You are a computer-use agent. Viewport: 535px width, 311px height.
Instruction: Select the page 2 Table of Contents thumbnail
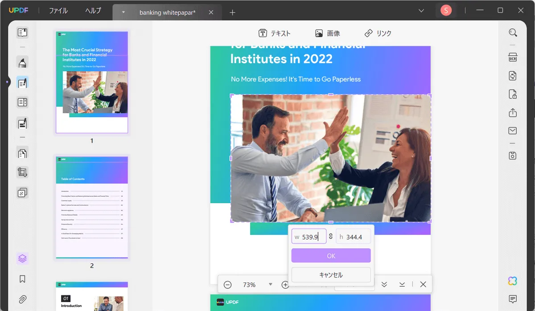point(92,207)
